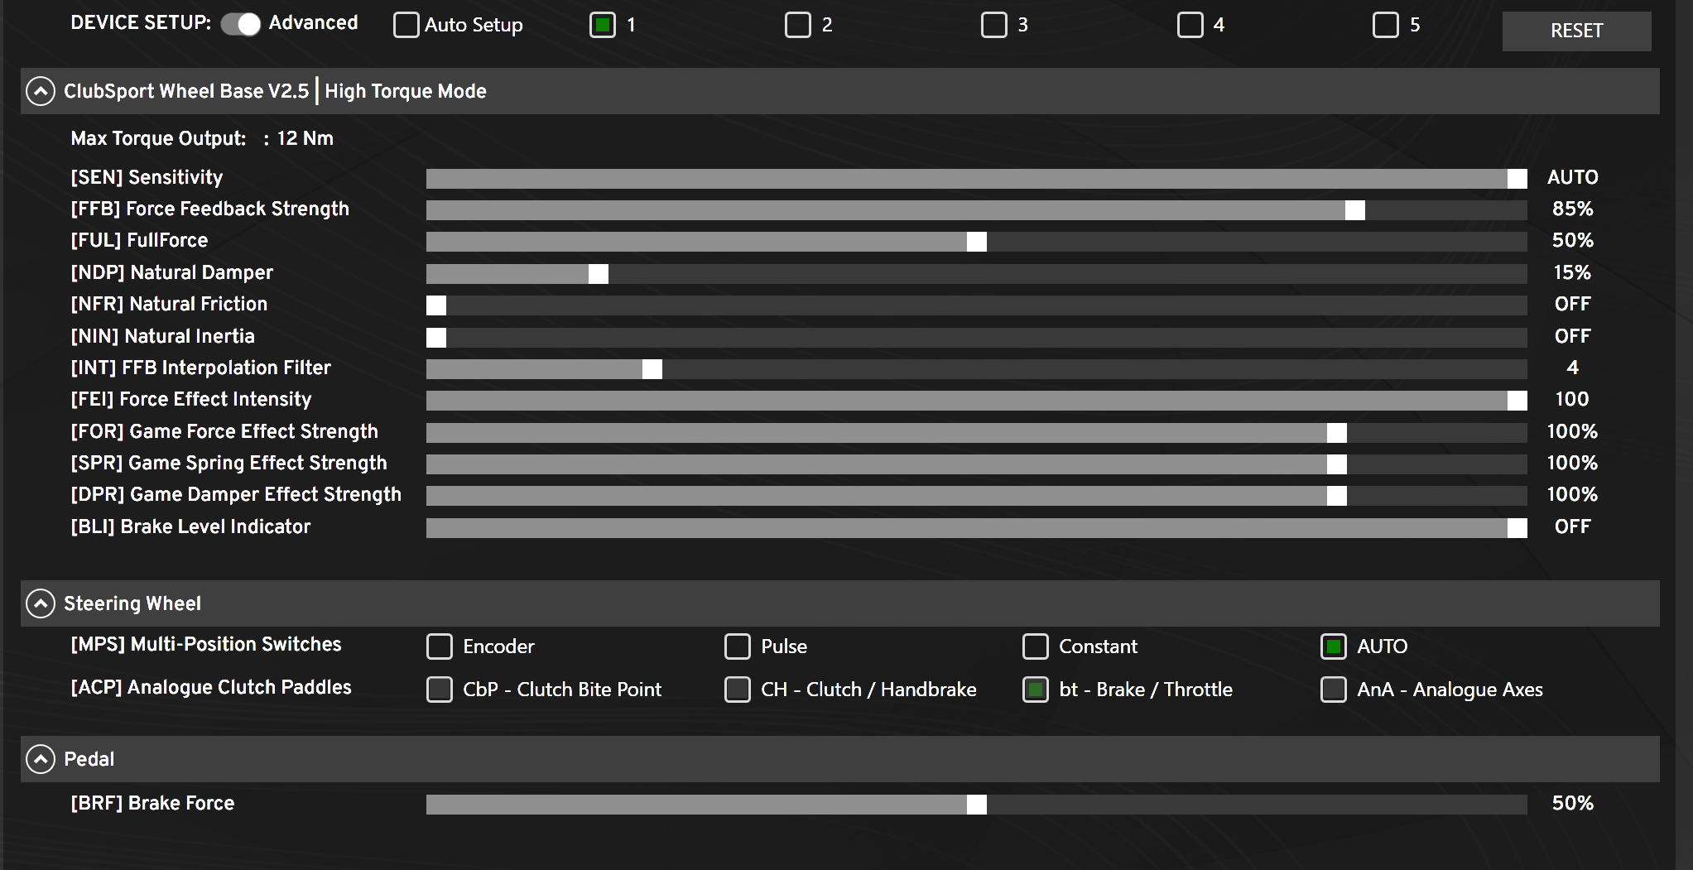1693x870 pixels.
Task: Click the Game Force Effect Strength handle
Action: pos(1337,433)
